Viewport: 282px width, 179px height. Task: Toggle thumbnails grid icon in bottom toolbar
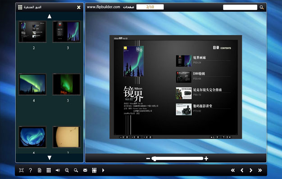[x=49, y=170]
